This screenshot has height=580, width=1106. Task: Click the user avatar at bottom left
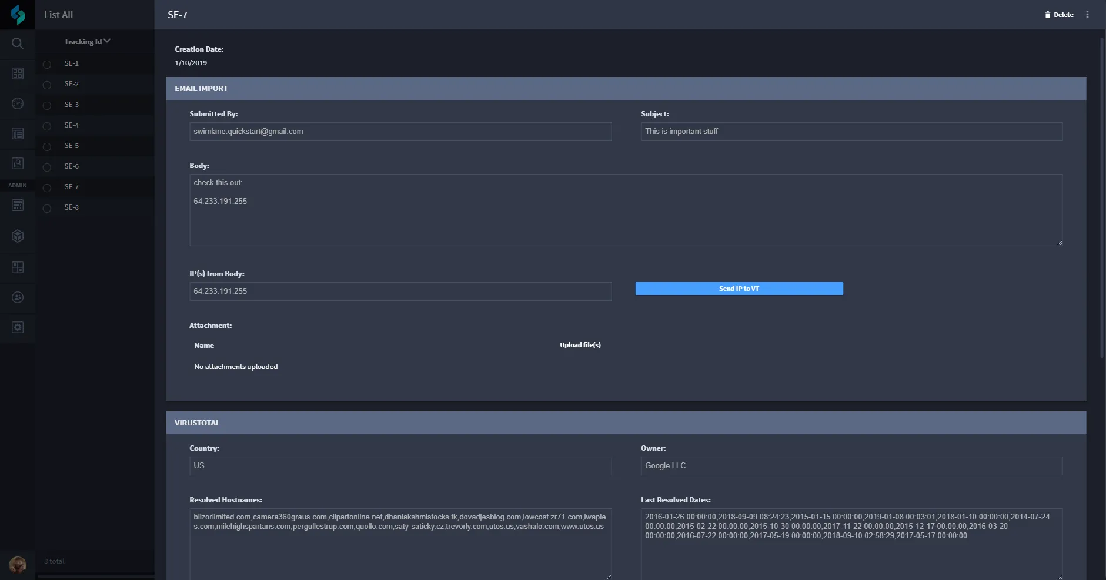(18, 565)
